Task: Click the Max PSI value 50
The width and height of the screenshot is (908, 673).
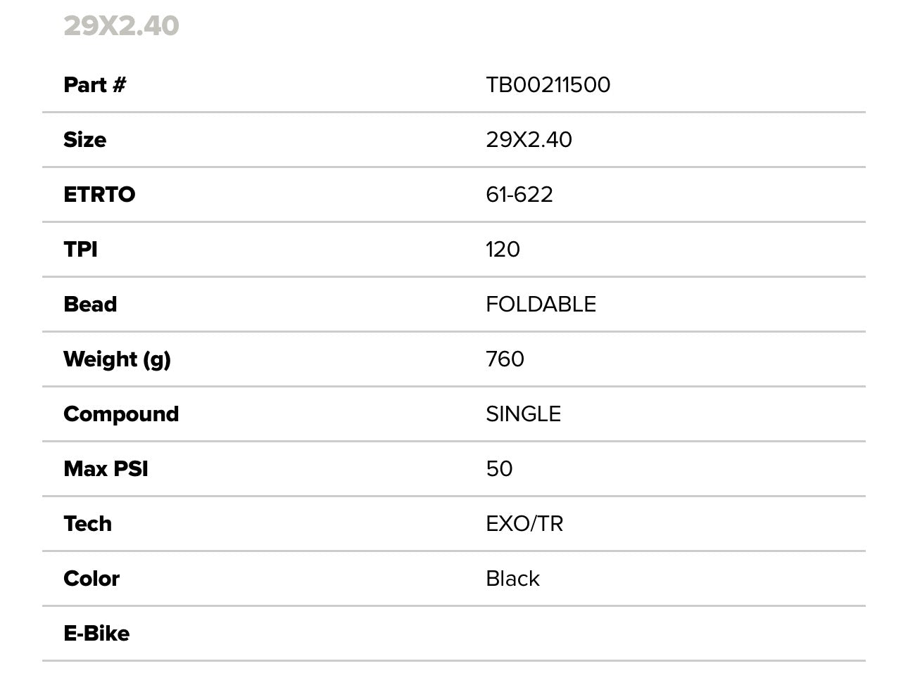Action: (499, 469)
